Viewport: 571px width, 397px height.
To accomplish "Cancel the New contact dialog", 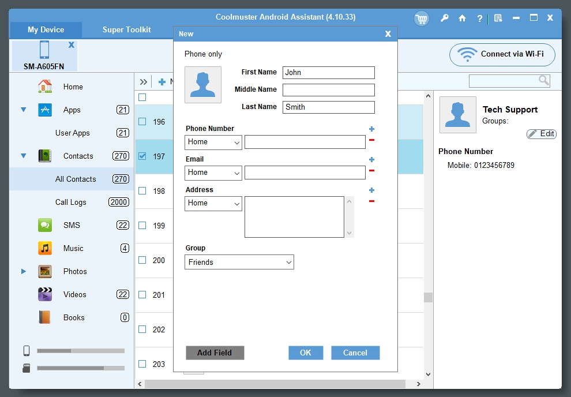I will pos(355,353).
